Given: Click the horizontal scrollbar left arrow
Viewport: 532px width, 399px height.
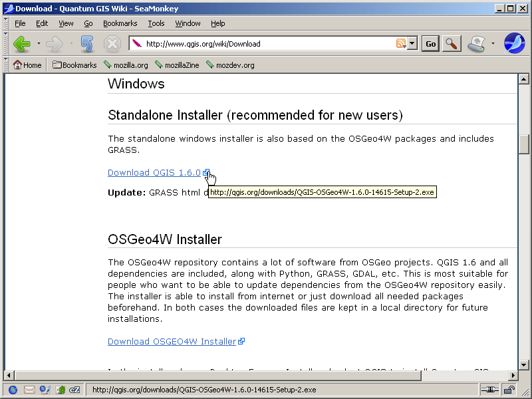Looking at the screenshot, I should click(x=9, y=375).
